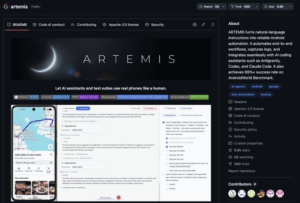Expand the Star lists dropdown arrow
The height and width of the screenshot is (203, 300).
[x=290, y=6]
